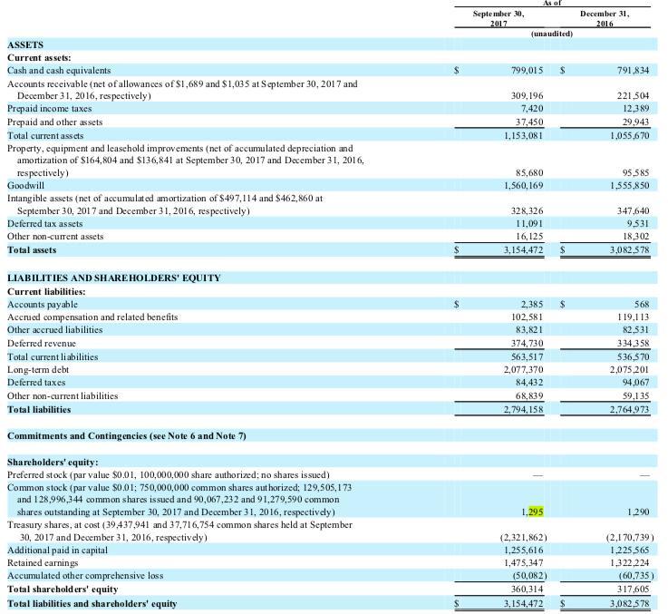668x614 pixels.
Task: Click the 568 accounts payable value
Action: (642, 305)
